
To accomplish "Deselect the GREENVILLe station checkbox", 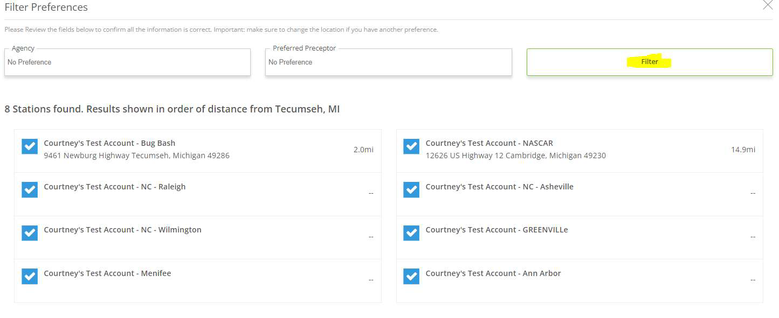I will tap(411, 233).
